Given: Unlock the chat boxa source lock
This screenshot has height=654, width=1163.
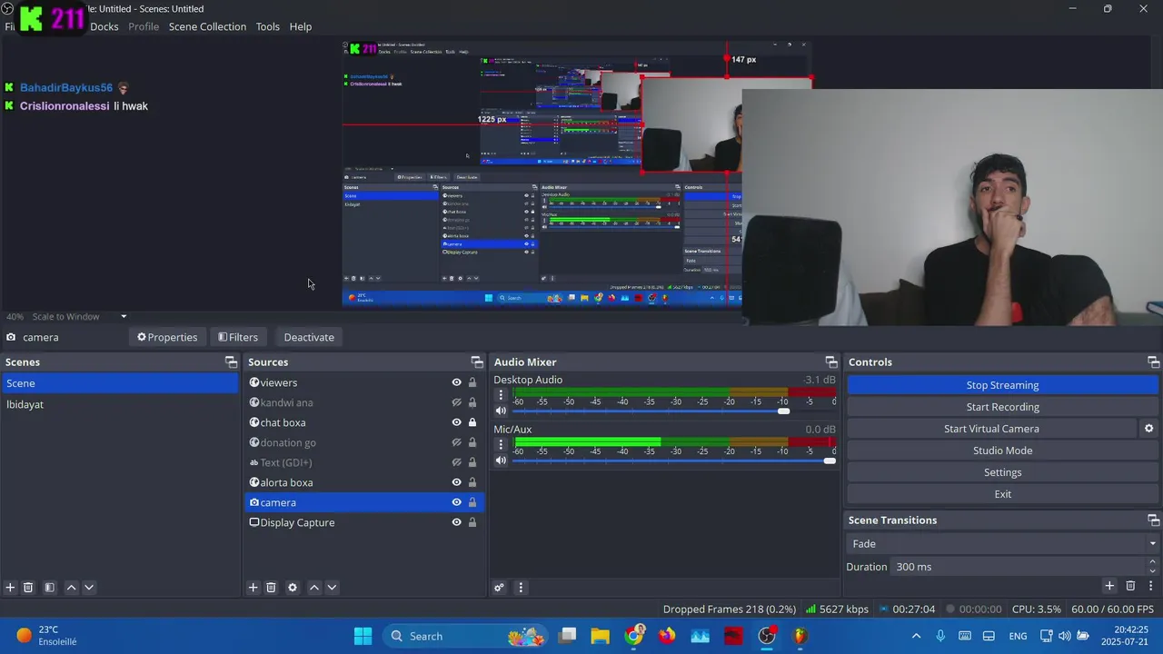Looking at the screenshot, I should pyautogui.click(x=472, y=422).
